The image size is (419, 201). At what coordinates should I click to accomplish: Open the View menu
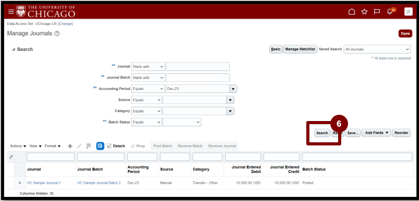pos(35,146)
